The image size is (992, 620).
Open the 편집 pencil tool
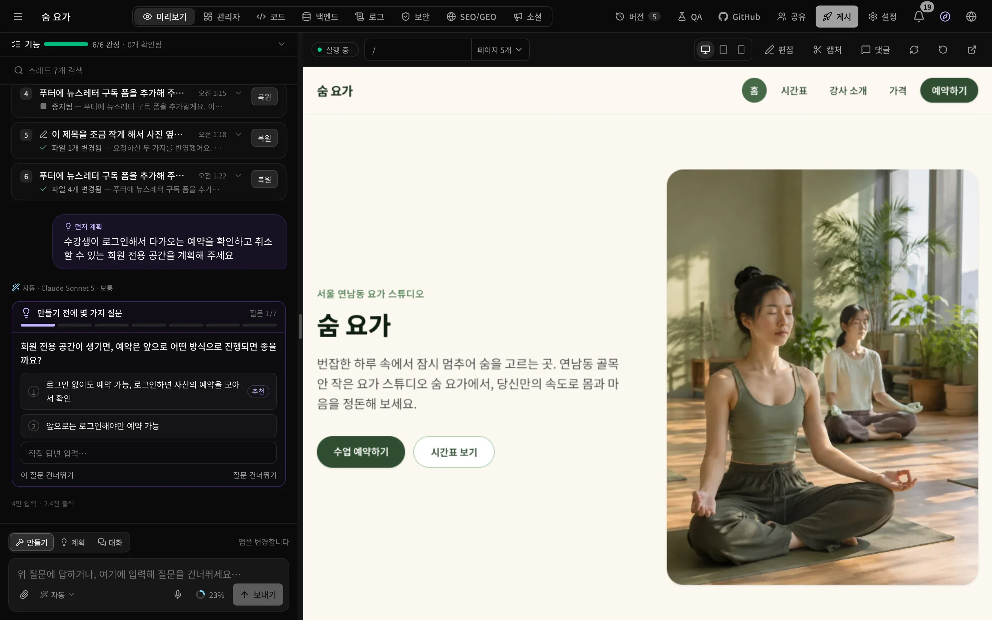[779, 50]
